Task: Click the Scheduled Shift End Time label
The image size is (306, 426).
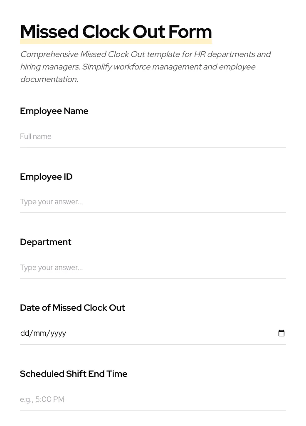Action: coord(74,374)
